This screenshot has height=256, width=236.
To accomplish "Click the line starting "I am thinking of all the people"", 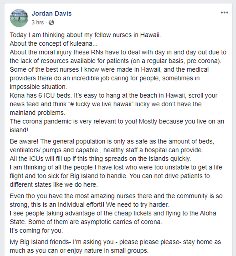I will coord(116,167).
